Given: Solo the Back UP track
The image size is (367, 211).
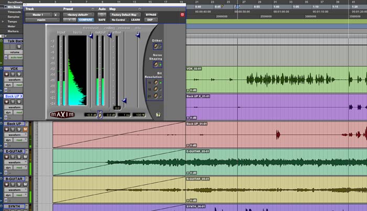Looking at the screenshot, I should [x=19, y=129].
